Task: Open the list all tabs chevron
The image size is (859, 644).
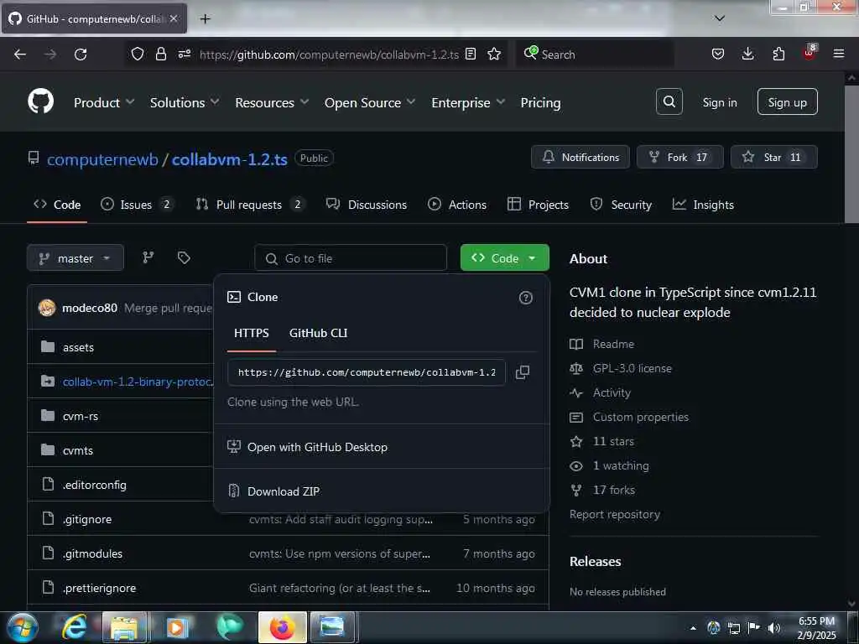Action: [x=720, y=18]
